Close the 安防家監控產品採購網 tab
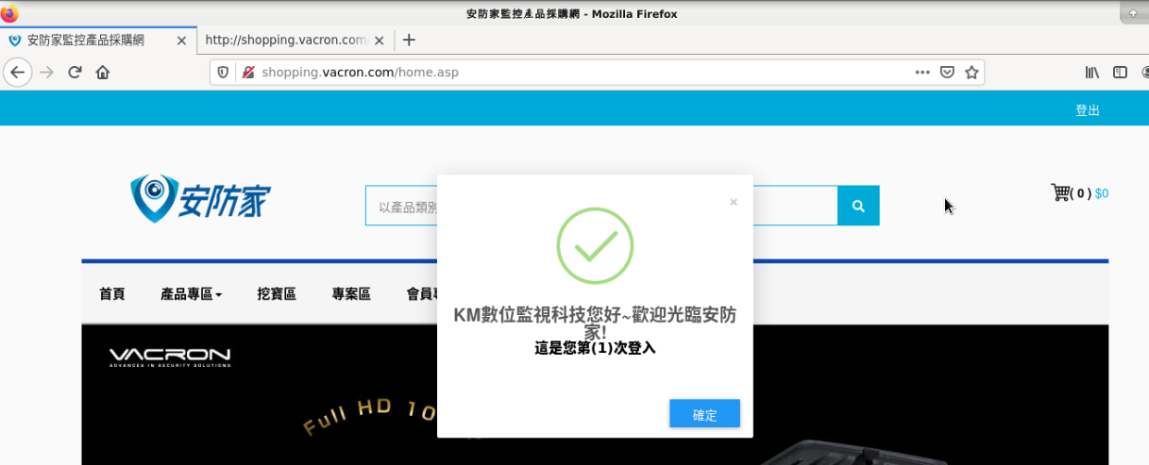Viewport: 1149px width, 465px height. 184,41
